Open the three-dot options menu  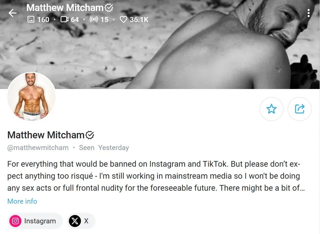click(308, 13)
